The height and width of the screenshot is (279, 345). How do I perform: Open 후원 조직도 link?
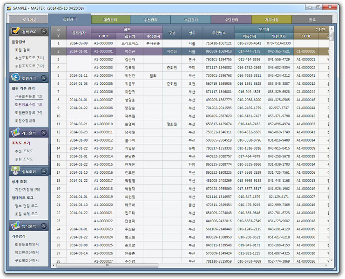tap(24, 159)
